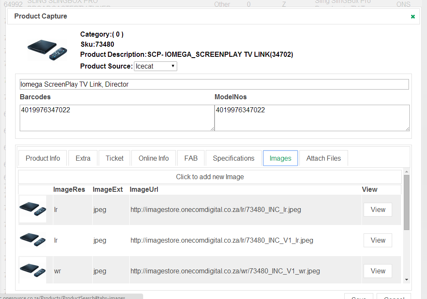Image resolution: width=427 pixels, height=299 pixels.
Task: Click the 73480_INC_V1_wr.jpeg row thumbnail
Action: tap(33, 270)
